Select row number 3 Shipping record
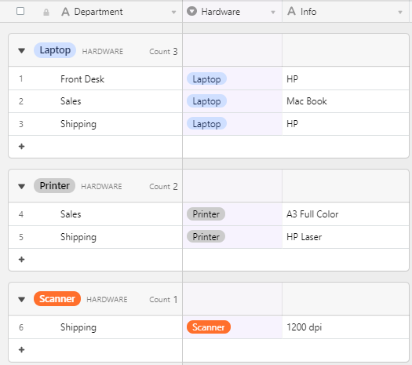The width and height of the screenshot is (412, 365). pyautogui.click(x=95, y=124)
